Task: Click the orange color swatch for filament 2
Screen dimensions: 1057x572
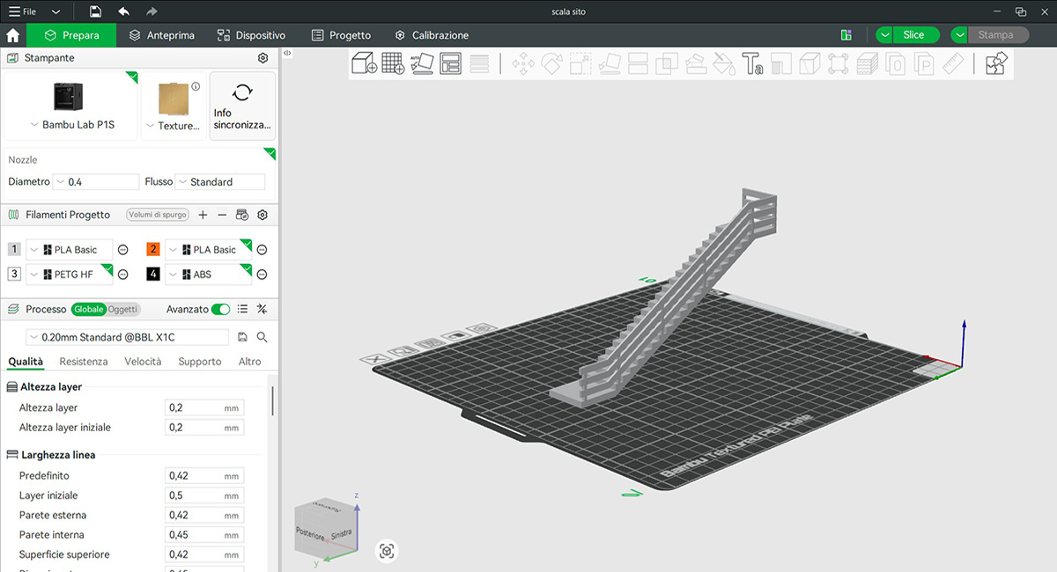Action: [x=152, y=250]
